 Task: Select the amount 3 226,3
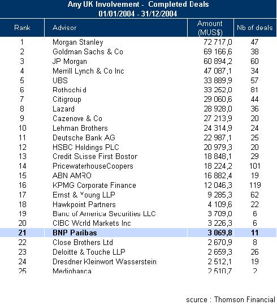220,223
